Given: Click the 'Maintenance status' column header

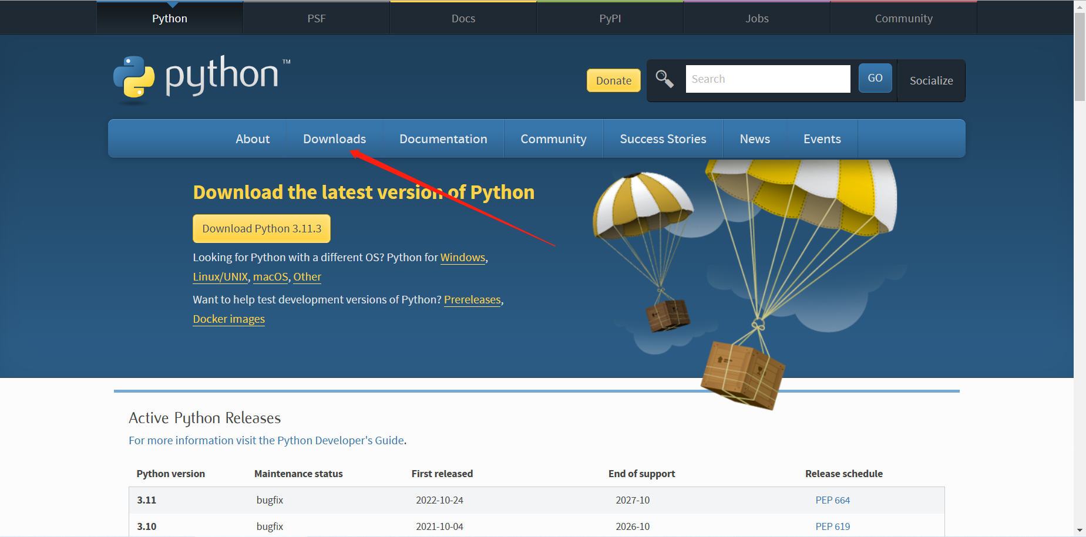Looking at the screenshot, I should [298, 474].
